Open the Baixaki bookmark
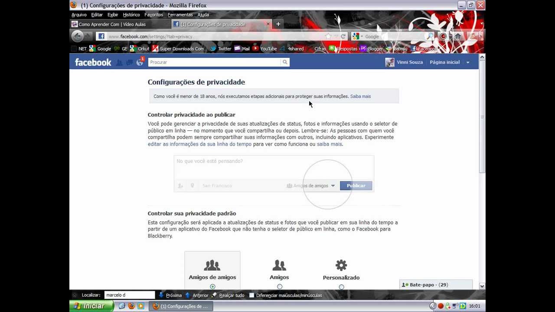 pos(397,49)
